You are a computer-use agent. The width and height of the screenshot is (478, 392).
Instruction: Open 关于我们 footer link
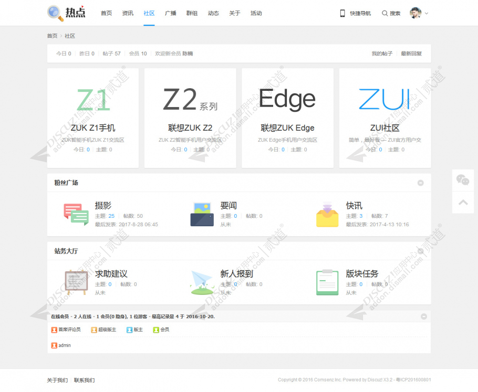[x=57, y=380]
